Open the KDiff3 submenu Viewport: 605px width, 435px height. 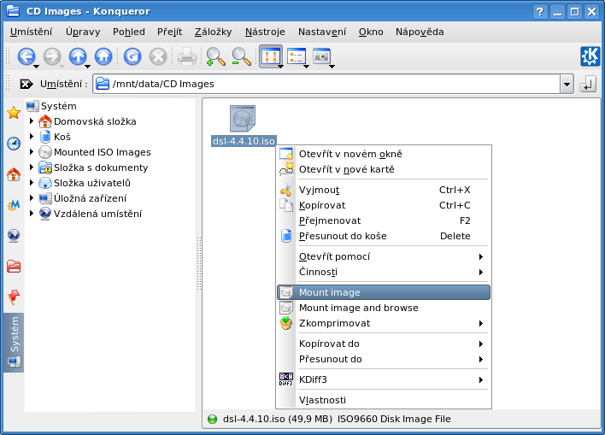click(x=384, y=379)
